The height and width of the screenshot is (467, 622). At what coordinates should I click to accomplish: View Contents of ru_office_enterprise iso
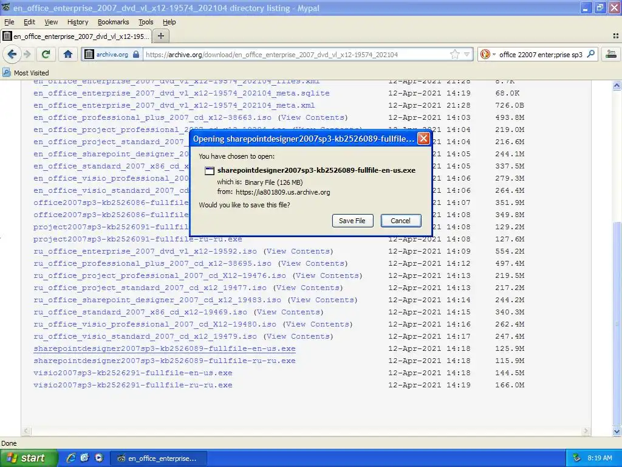tap(298, 251)
